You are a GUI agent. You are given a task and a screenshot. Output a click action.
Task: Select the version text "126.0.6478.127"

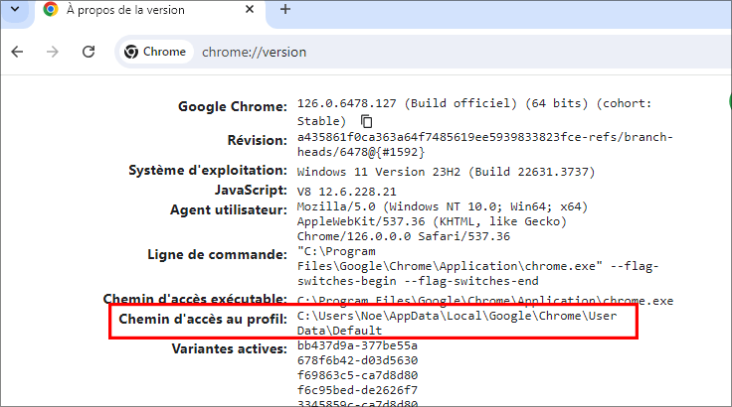(x=346, y=103)
